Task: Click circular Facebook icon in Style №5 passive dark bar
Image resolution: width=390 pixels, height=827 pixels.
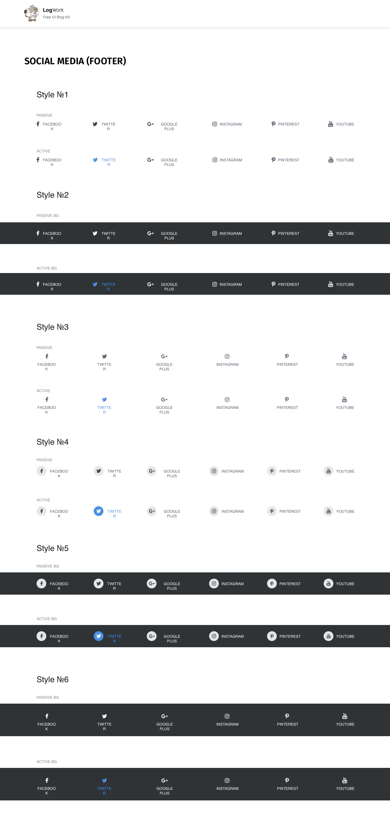Action: point(41,583)
